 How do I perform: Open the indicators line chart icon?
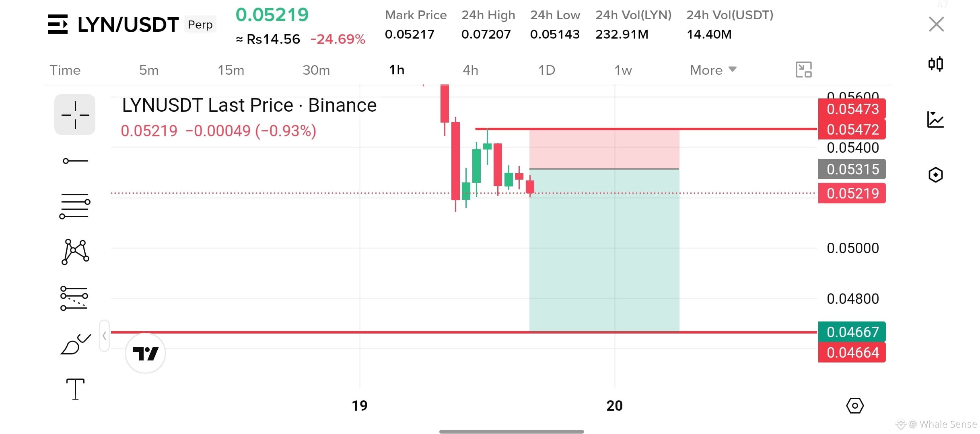point(936,119)
